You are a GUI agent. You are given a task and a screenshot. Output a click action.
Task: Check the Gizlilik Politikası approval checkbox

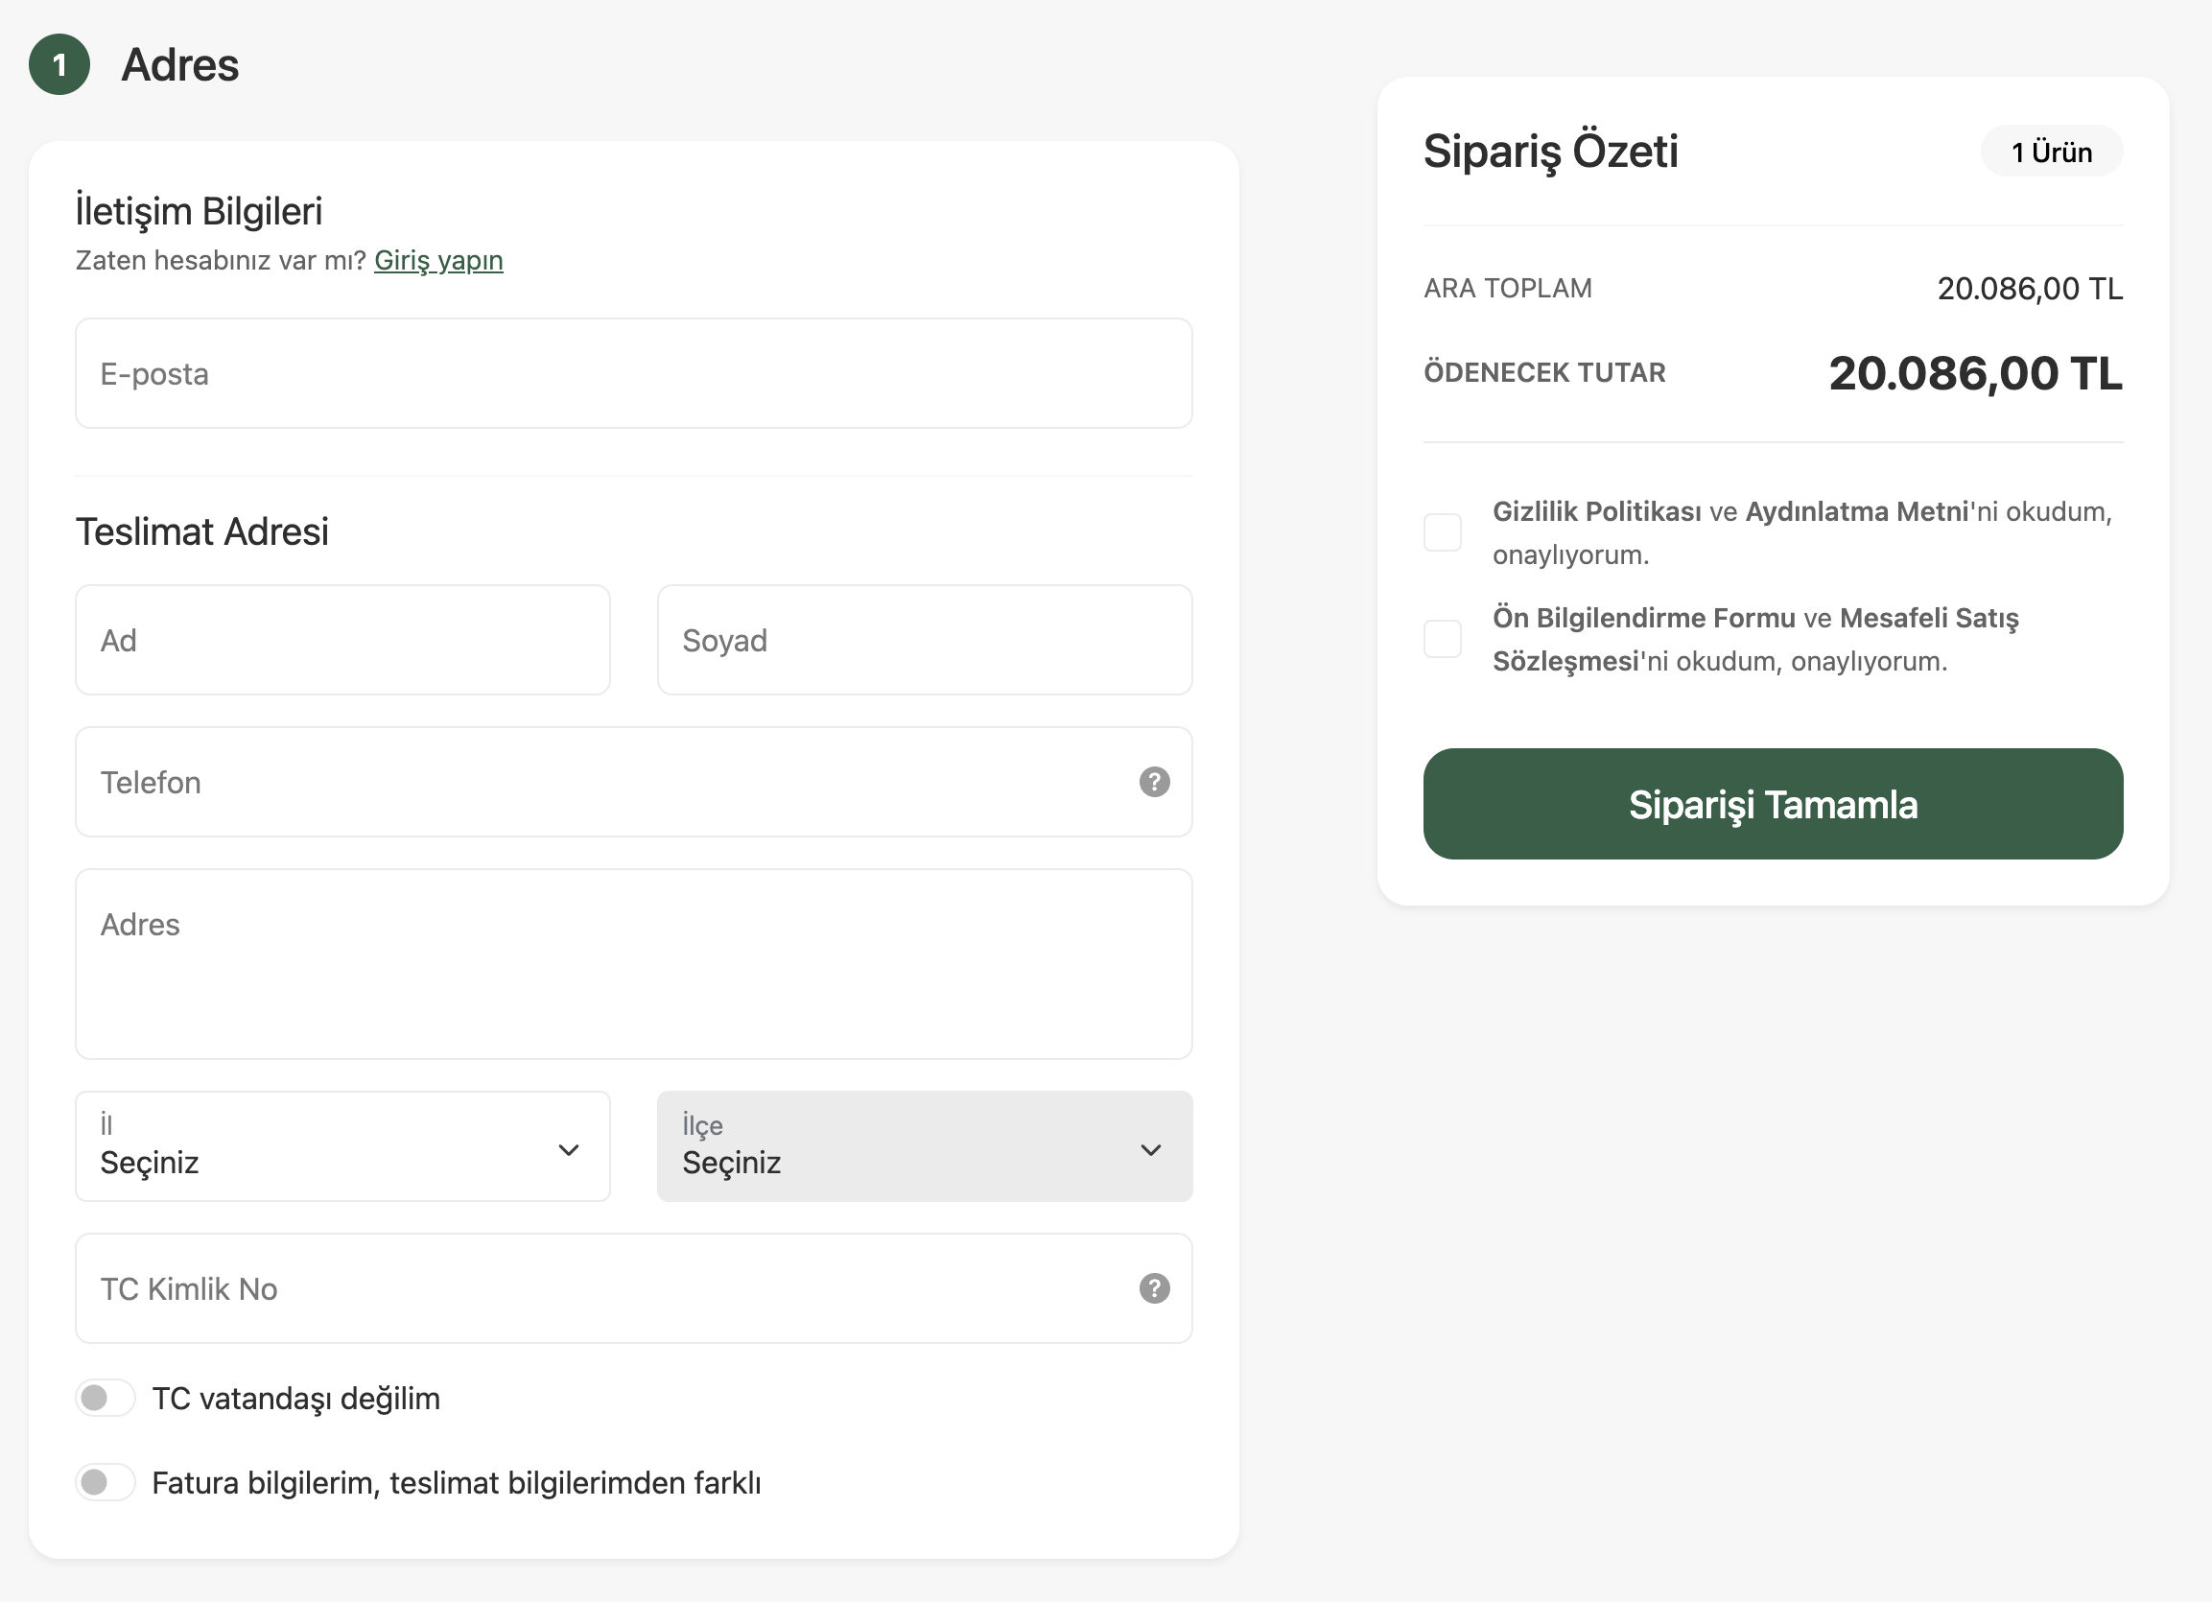point(1442,532)
